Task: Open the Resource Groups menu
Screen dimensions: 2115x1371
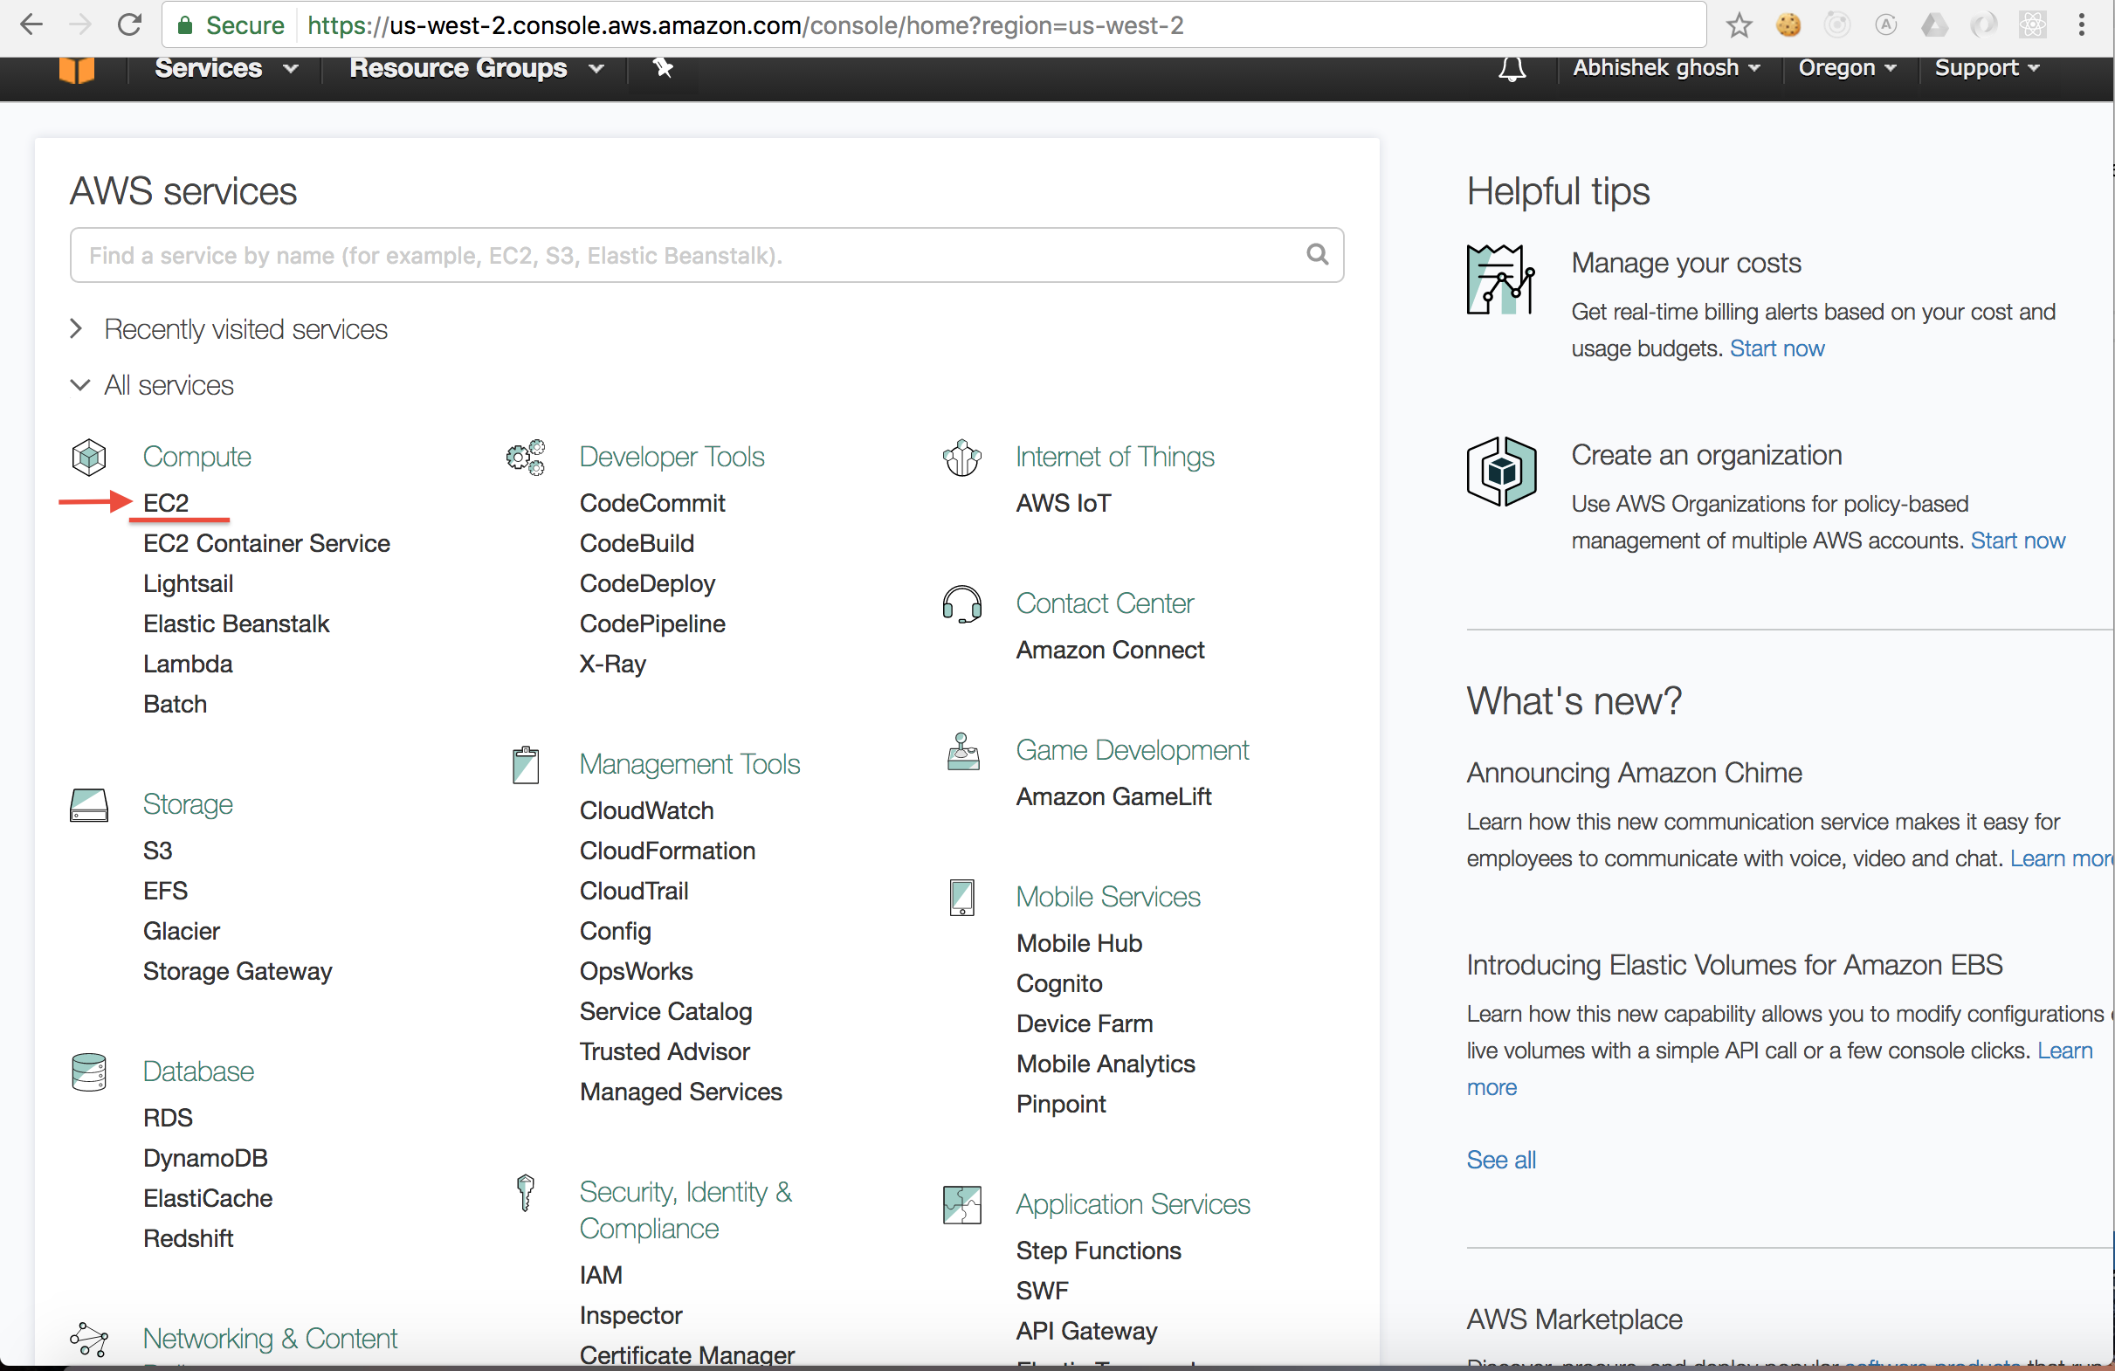Action: point(475,68)
